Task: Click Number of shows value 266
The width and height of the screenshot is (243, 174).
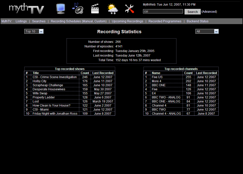Action: coord(118,42)
